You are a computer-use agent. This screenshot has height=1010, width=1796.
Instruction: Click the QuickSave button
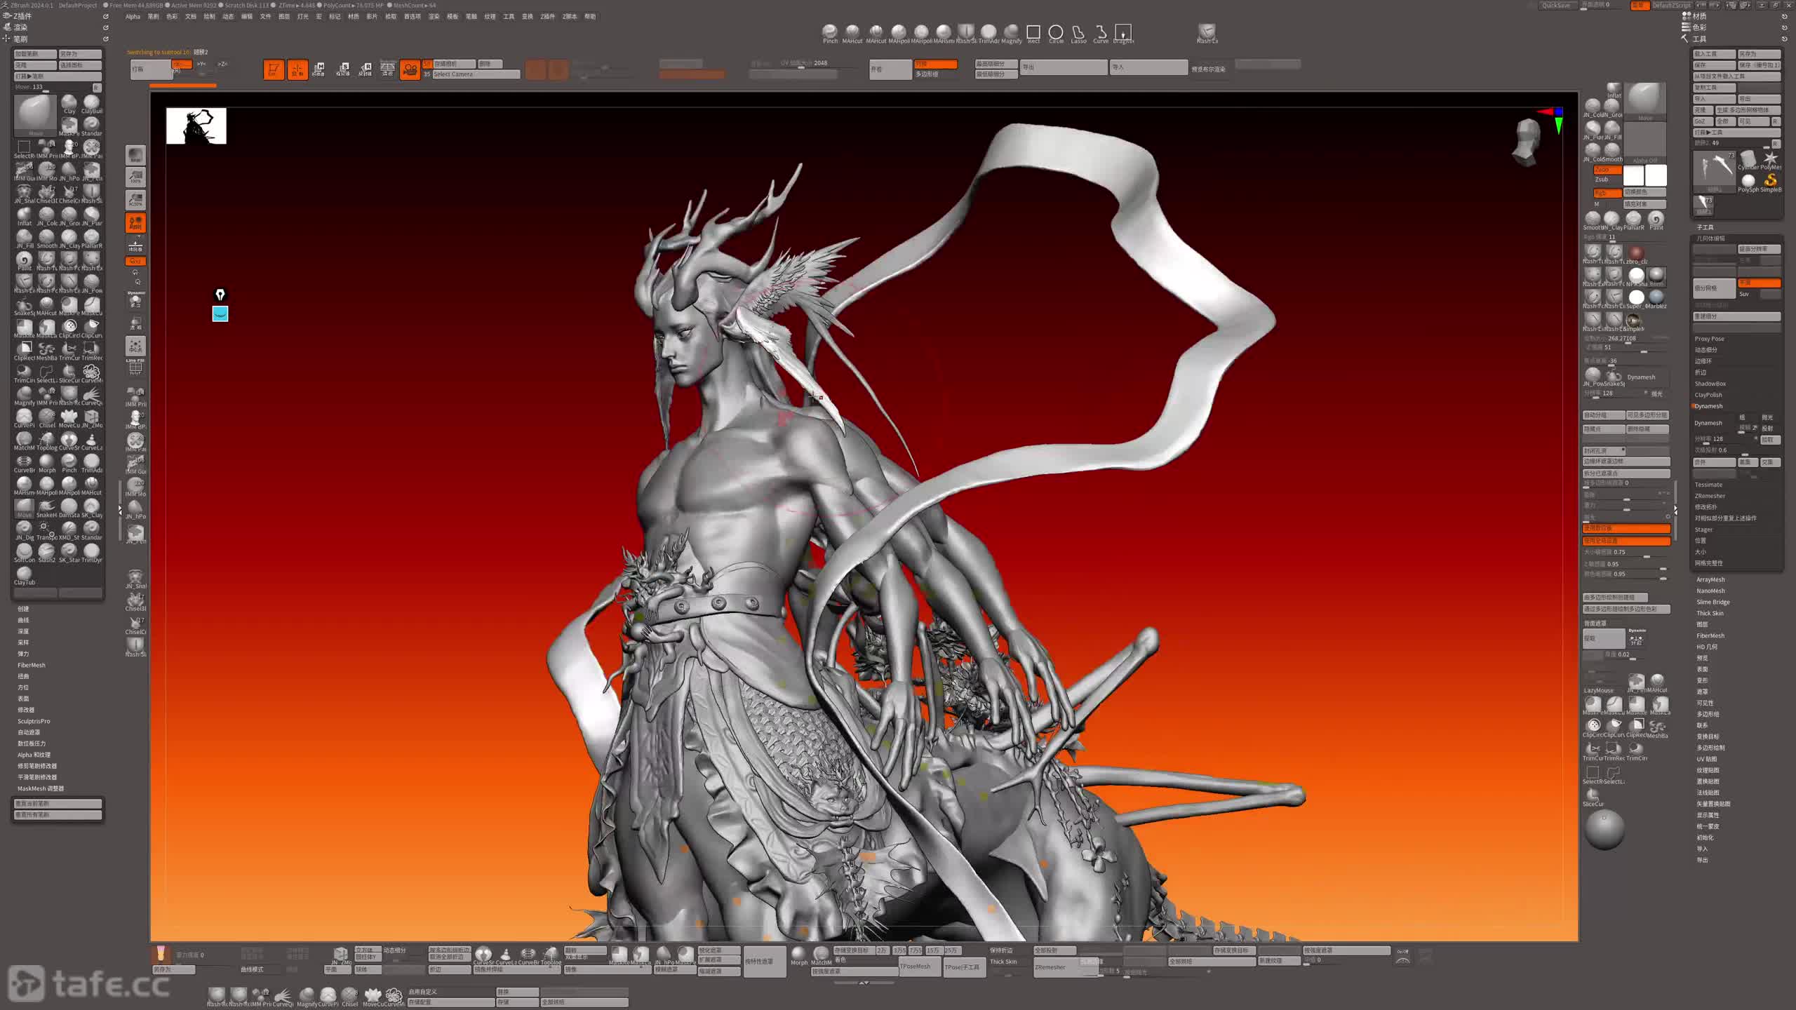tap(1556, 5)
